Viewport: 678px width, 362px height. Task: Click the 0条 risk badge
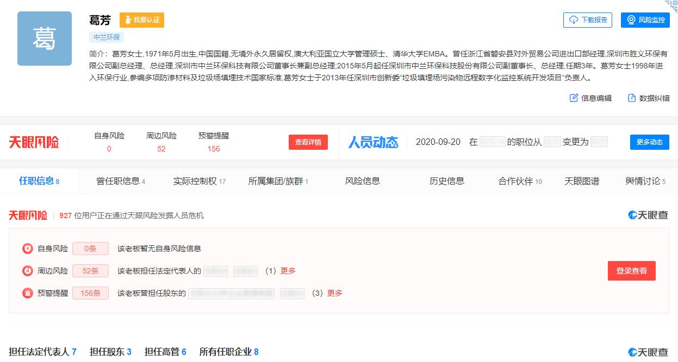pos(90,249)
